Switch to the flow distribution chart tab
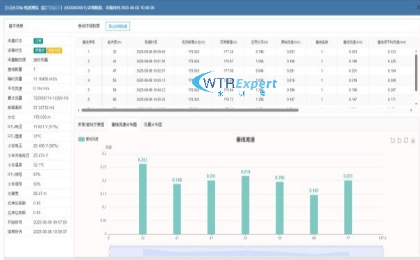The width and height of the screenshot is (420, 260). point(153,124)
